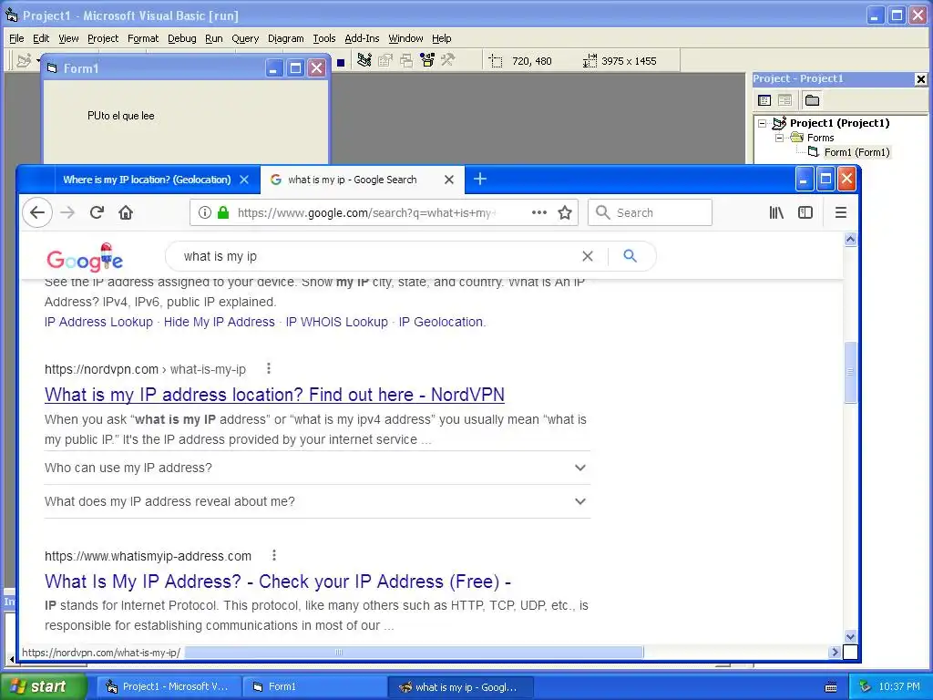Click the Firefox forward arrow
Viewport: 933px width, 700px height.
(x=67, y=212)
